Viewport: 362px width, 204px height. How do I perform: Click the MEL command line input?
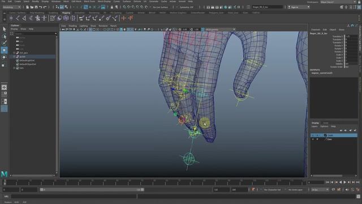click(x=74, y=197)
